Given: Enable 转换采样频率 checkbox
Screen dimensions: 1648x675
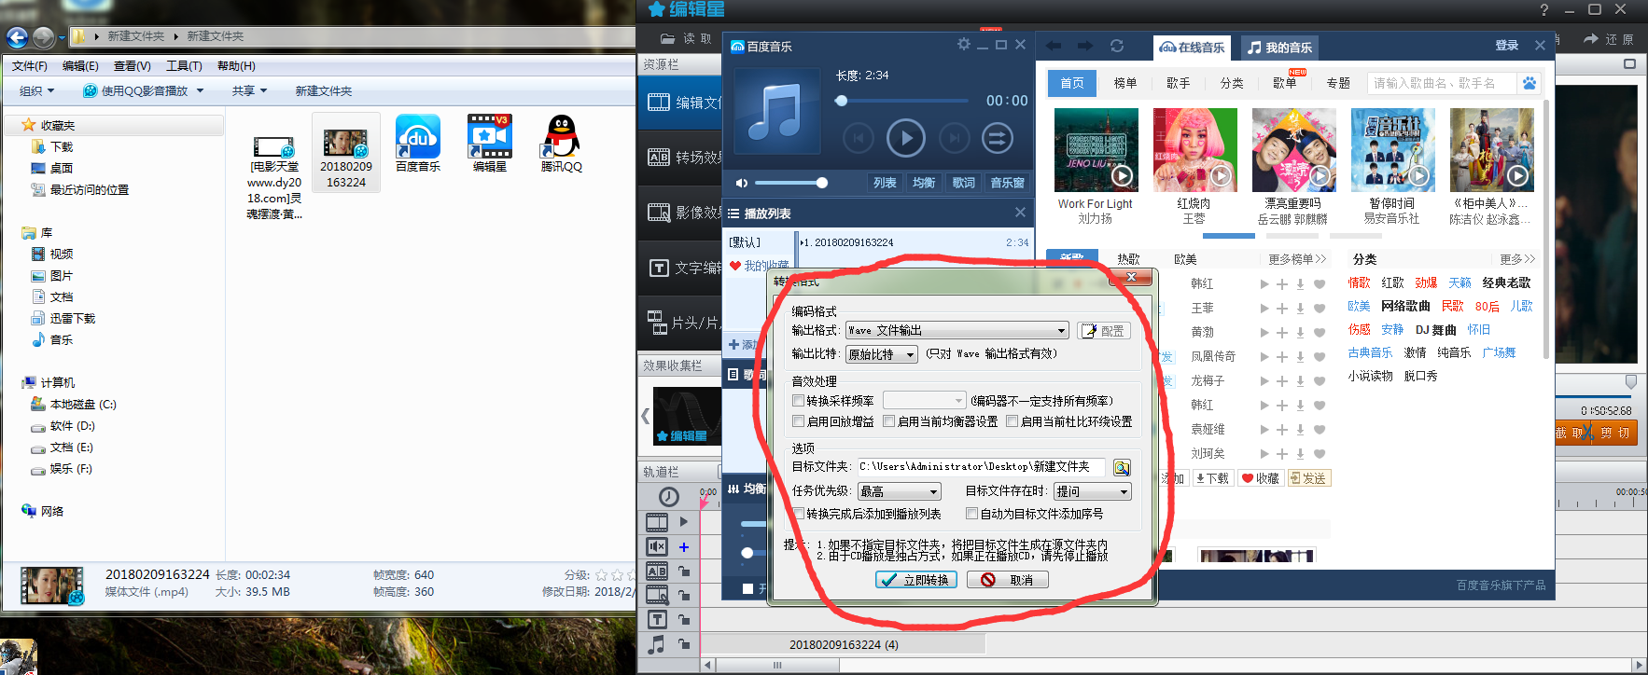Looking at the screenshot, I should (x=799, y=401).
